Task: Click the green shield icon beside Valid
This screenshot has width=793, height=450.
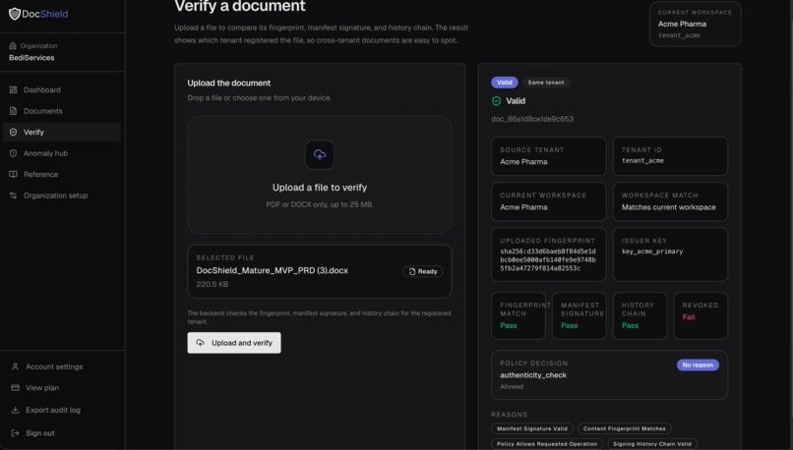Action: click(x=497, y=101)
